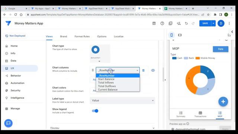Grab the chart column drag handle icon
The image size is (238, 134).
coord(93,70)
